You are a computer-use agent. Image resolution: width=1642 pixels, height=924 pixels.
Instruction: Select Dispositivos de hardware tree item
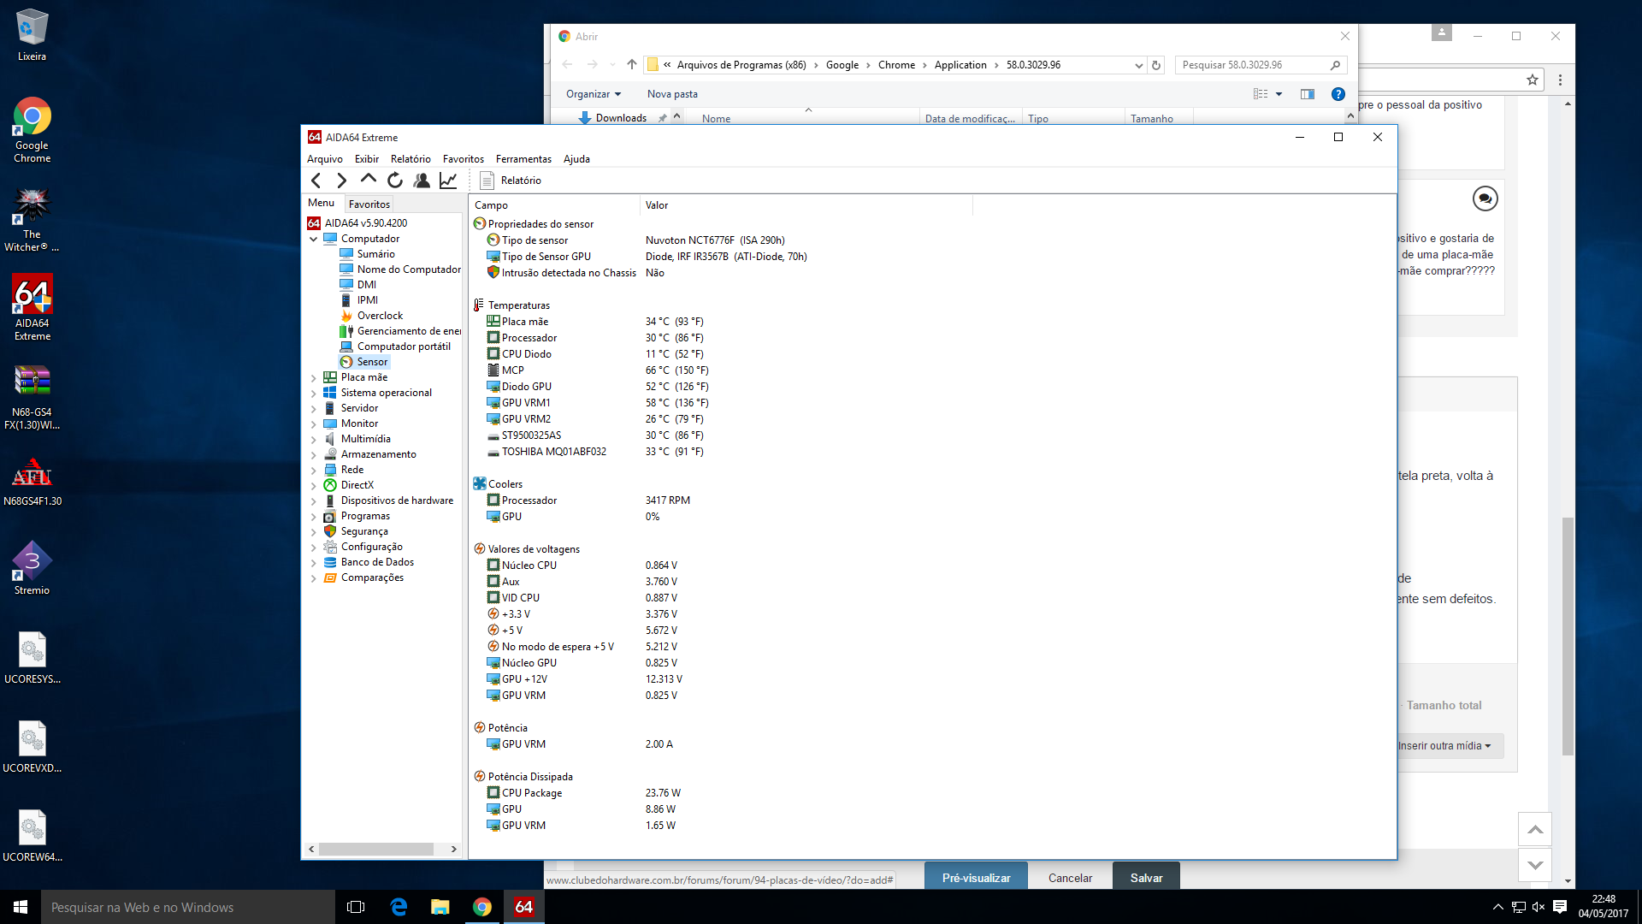point(397,500)
